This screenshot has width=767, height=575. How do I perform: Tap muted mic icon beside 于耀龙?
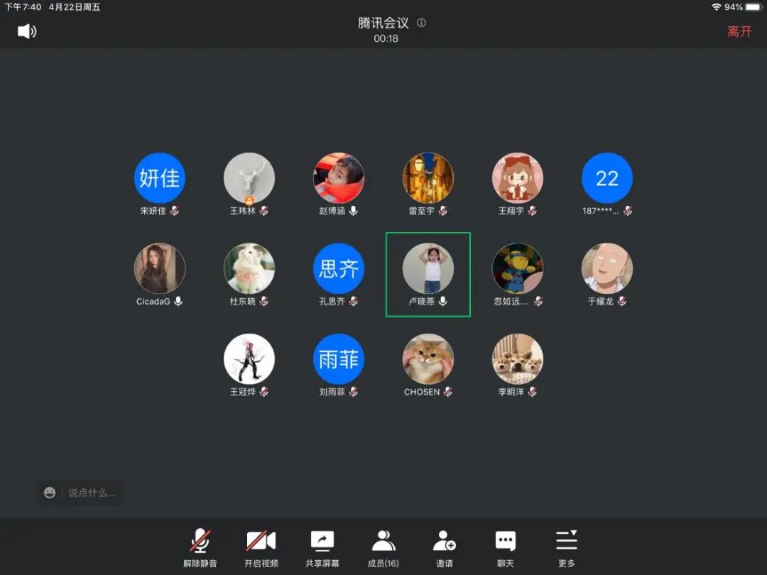coord(621,301)
